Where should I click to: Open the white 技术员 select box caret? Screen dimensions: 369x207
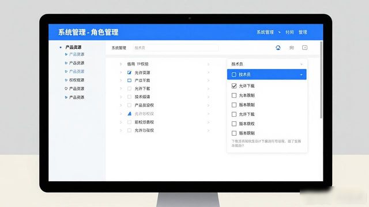point(302,64)
